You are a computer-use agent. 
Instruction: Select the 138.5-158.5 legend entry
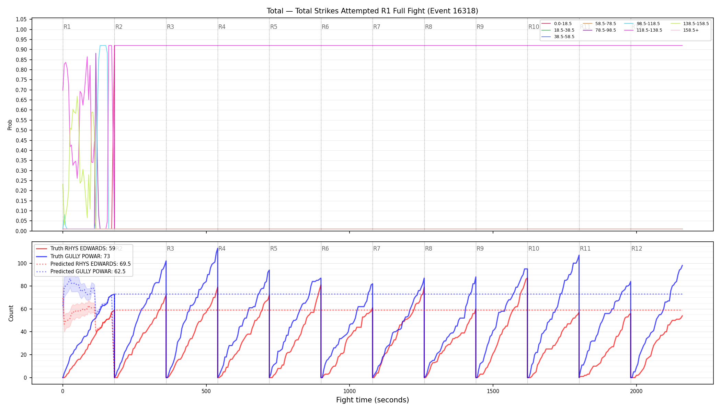(x=689, y=24)
